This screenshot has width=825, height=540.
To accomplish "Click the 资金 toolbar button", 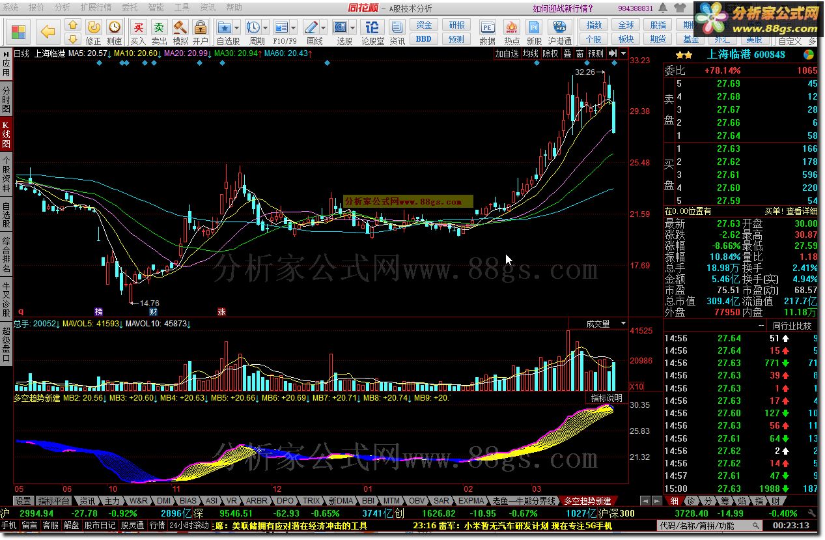I will [x=424, y=25].
